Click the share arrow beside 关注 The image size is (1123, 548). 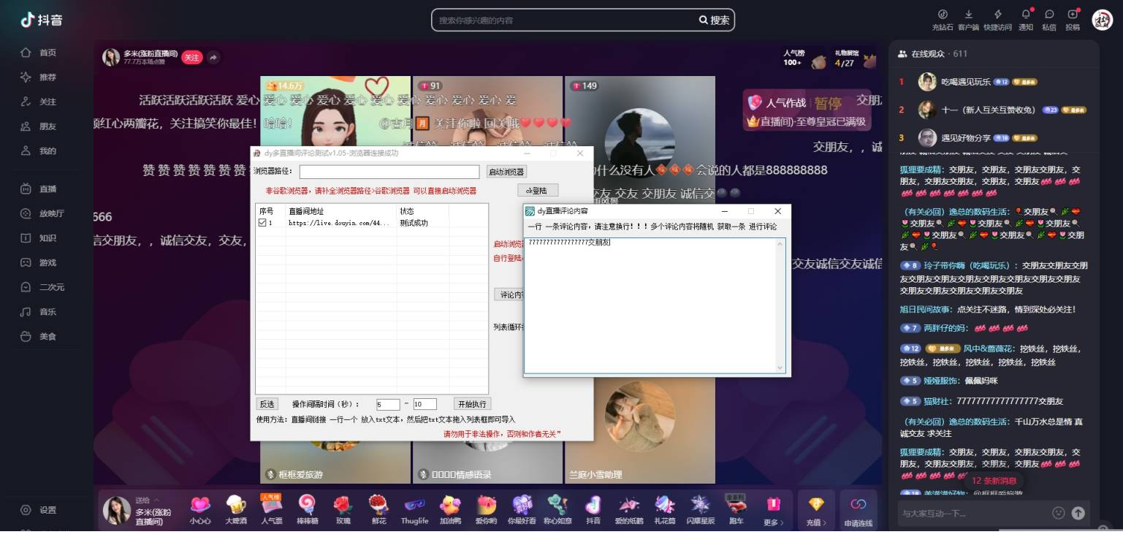point(213,57)
